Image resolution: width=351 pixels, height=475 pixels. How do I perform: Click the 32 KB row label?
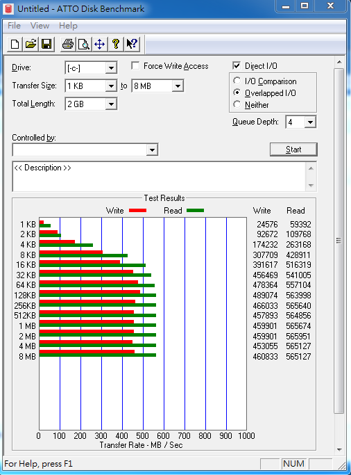[26, 275]
